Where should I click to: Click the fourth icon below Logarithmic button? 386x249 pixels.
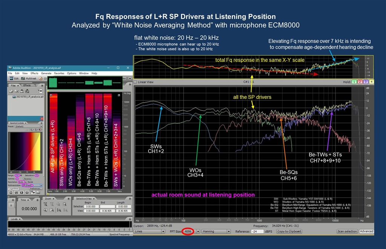27,192
